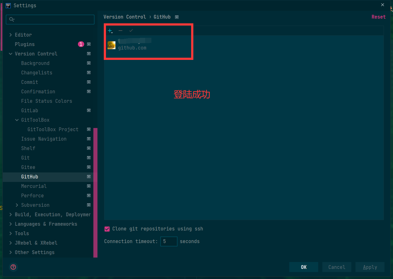The height and width of the screenshot is (279, 393).
Task: Click the Issue Navigation row marker icon
Action: [x=89, y=139]
